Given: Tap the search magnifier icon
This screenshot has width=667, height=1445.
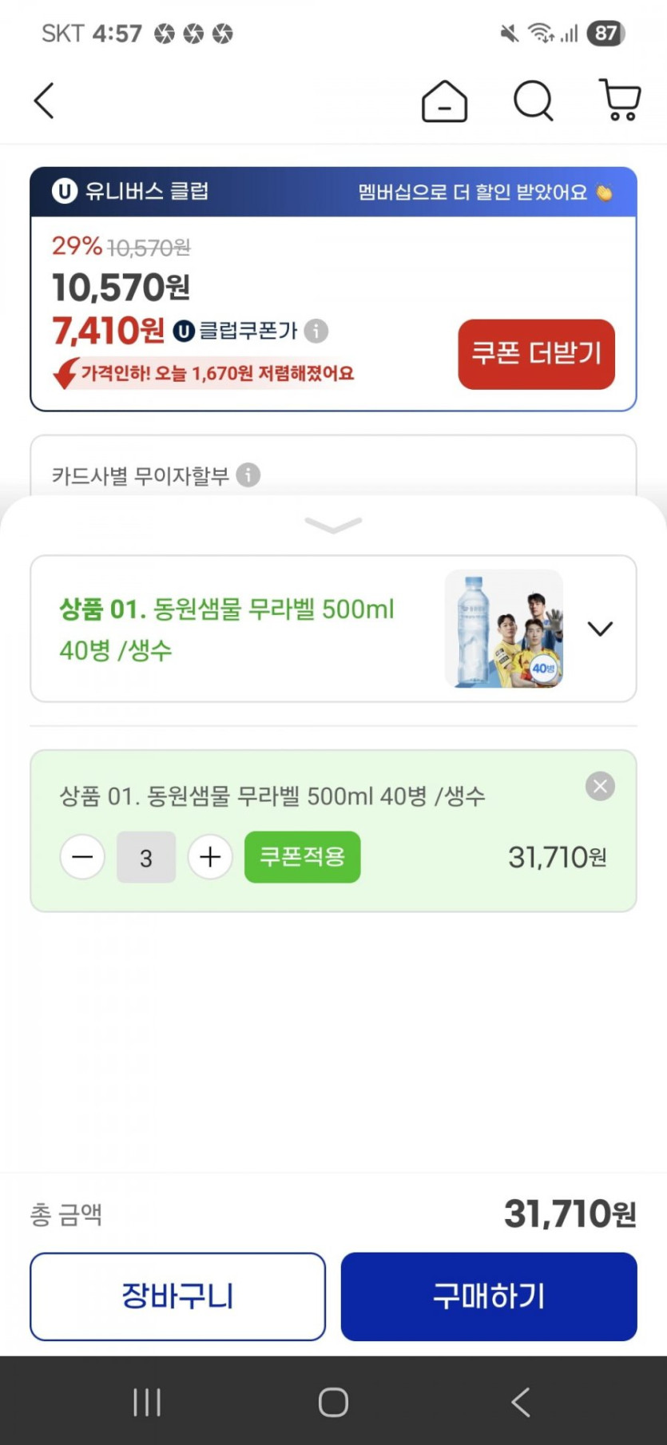Looking at the screenshot, I should coord(533,101).
